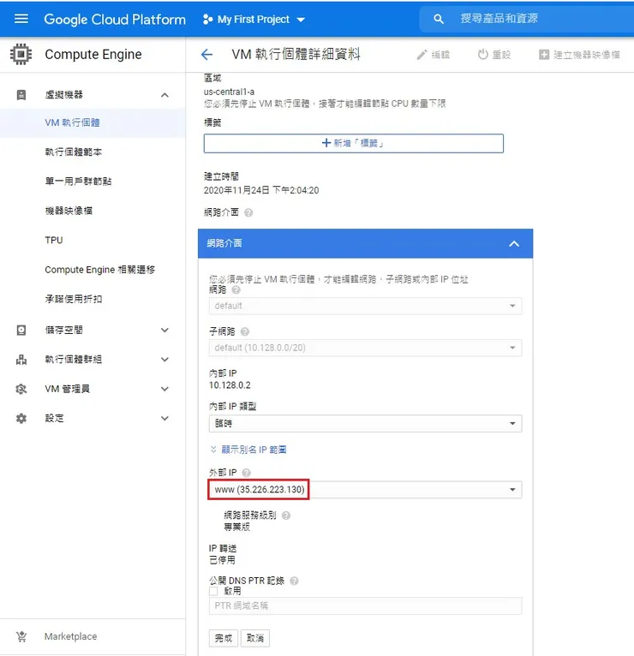Screen dimensions: 634x656
Task: Click the 執行個體群組 icon
Action: (21, 360)
